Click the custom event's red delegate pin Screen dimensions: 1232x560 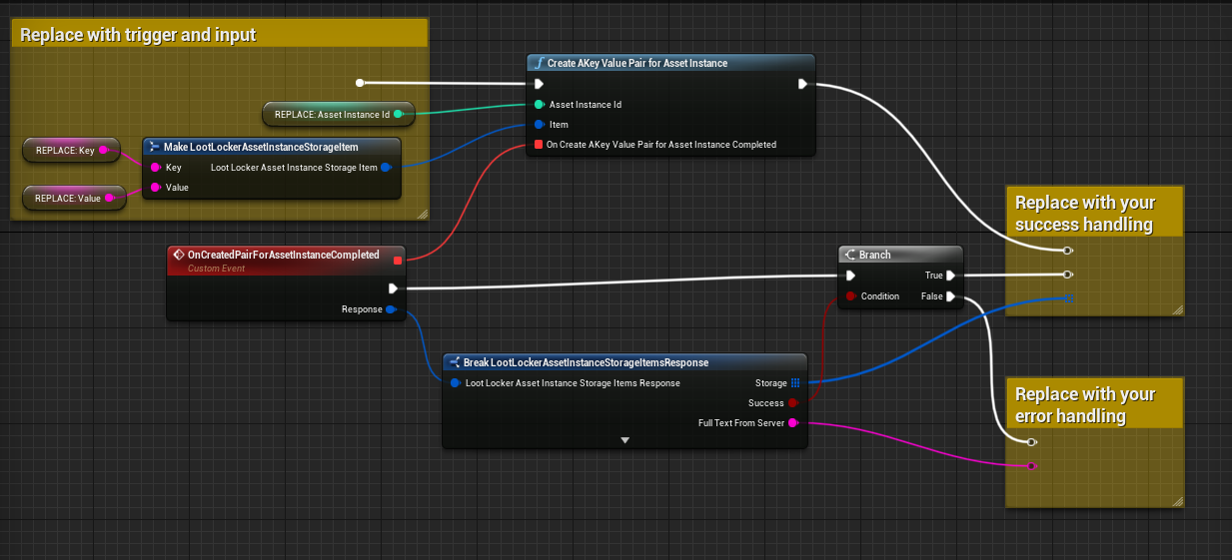398,262
